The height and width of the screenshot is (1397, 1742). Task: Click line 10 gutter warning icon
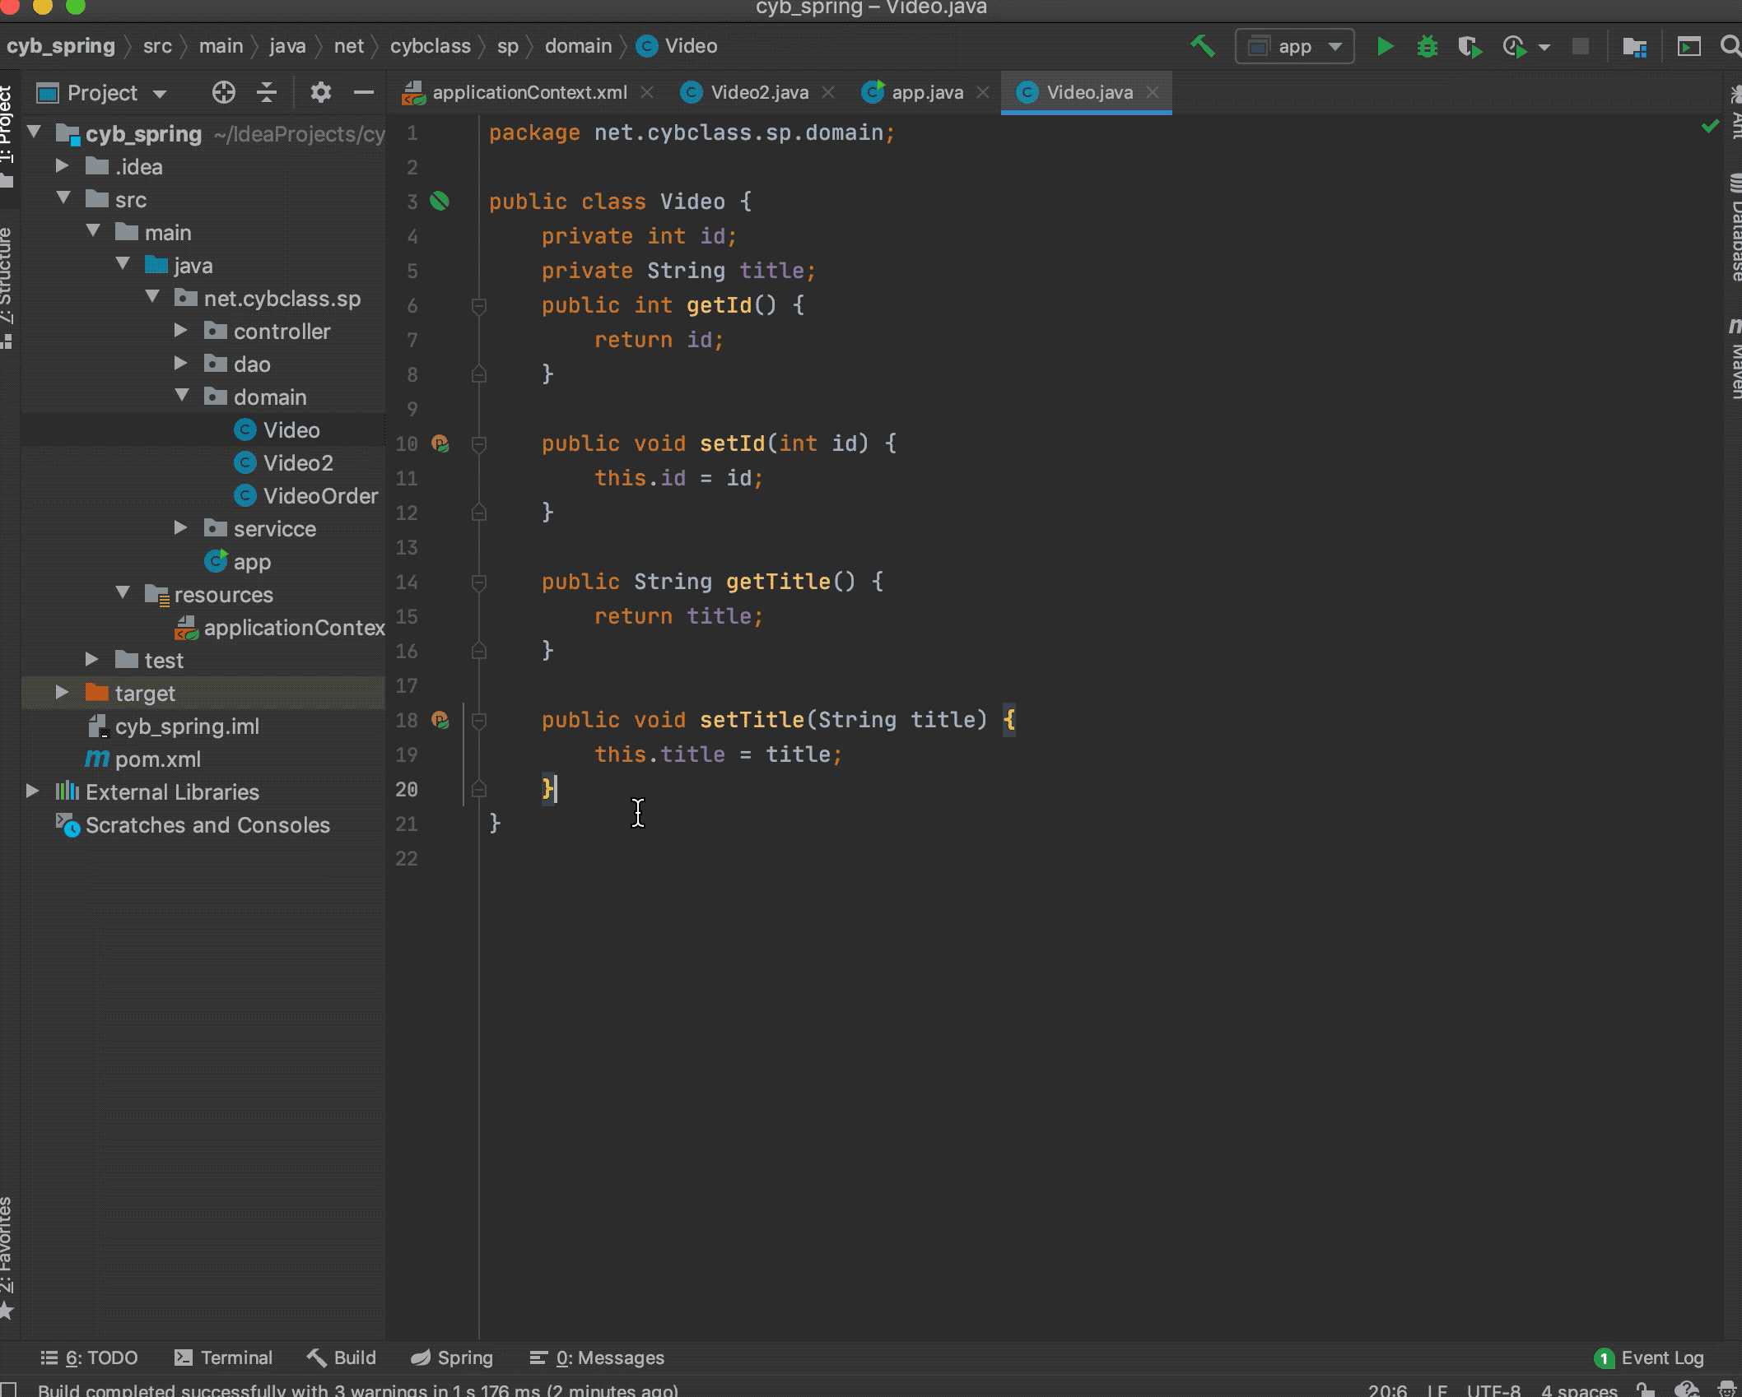coord(442,443)
